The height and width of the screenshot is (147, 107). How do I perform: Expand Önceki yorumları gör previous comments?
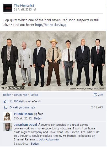coord(22,107)
